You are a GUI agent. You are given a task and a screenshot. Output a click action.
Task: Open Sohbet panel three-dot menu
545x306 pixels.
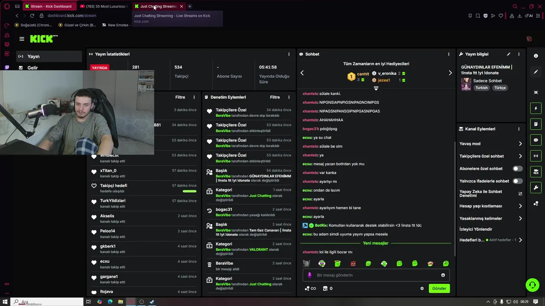click(448, 54)
